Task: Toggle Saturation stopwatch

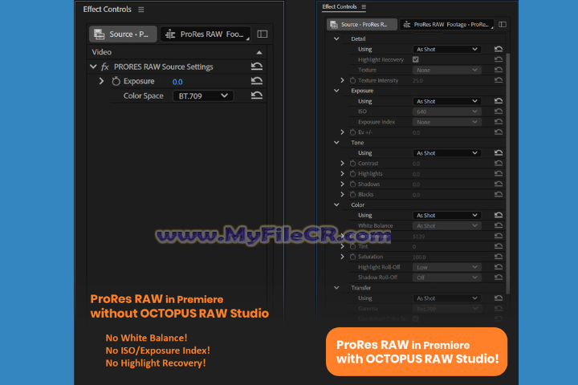Action: click(352, 257)
